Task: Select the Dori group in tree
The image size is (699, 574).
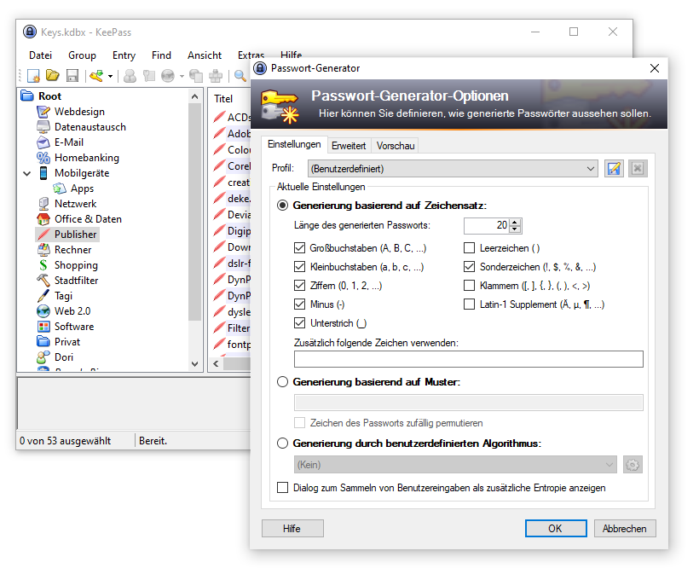Action: pos(64,357)
